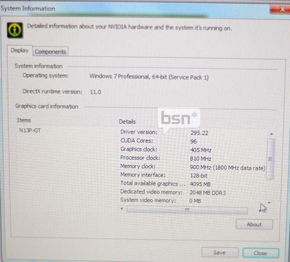290x262 pixels.
Task: Click the CUDA Cores: label
Action: (137, 141)
